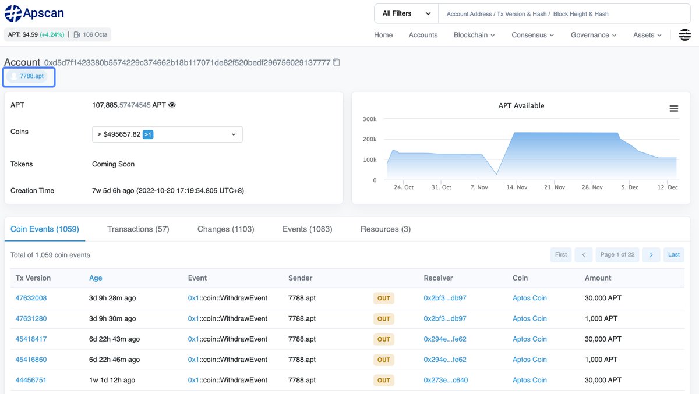
Task: Sort by the Age column header
Action: pos(96,278)
